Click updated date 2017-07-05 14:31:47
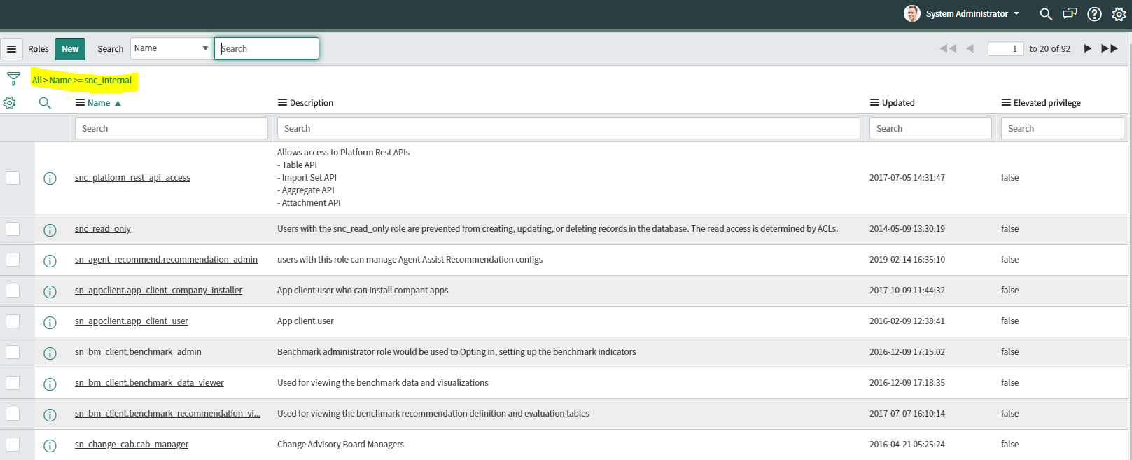This screenshot has width=1132, height=460. coord(907,178)
